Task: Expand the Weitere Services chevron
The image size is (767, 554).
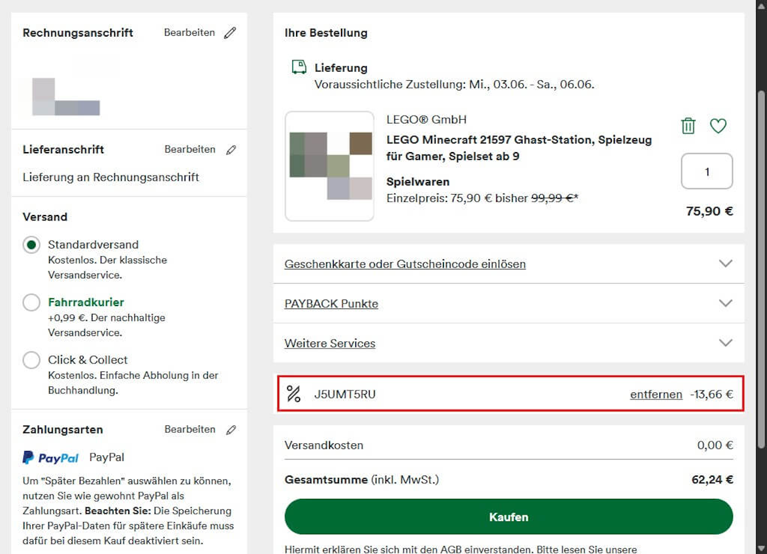Action: click(726, 343)
